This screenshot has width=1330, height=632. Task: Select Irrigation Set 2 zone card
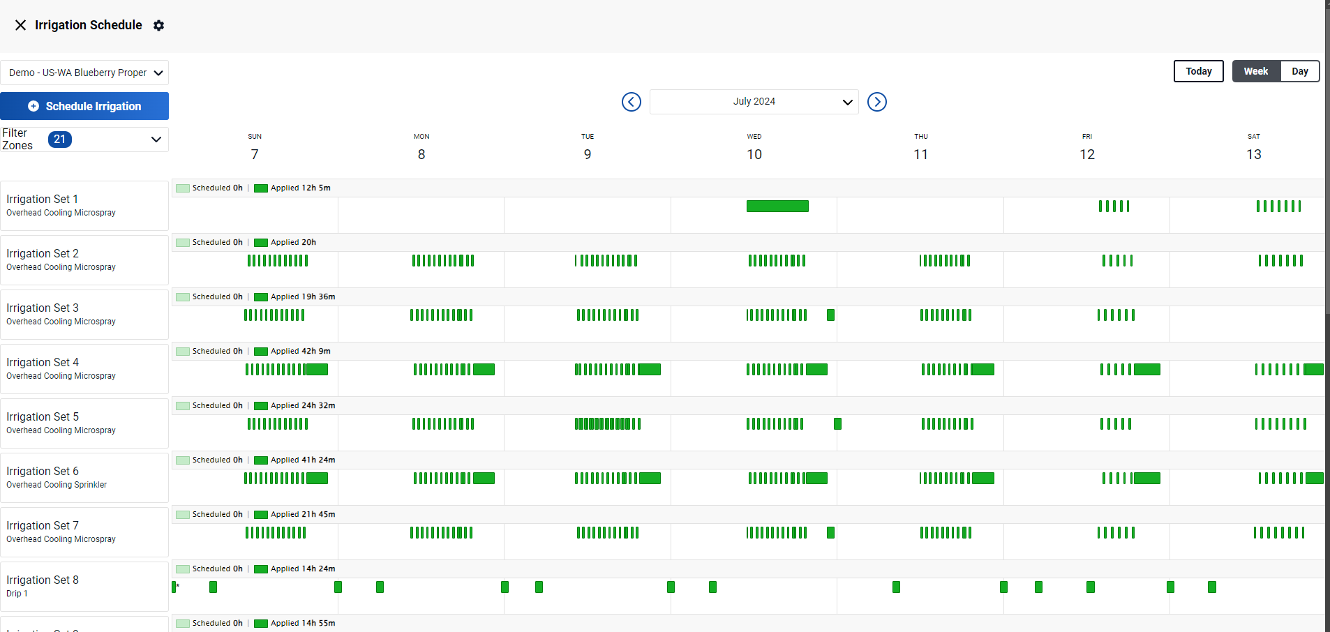point(84,259)
